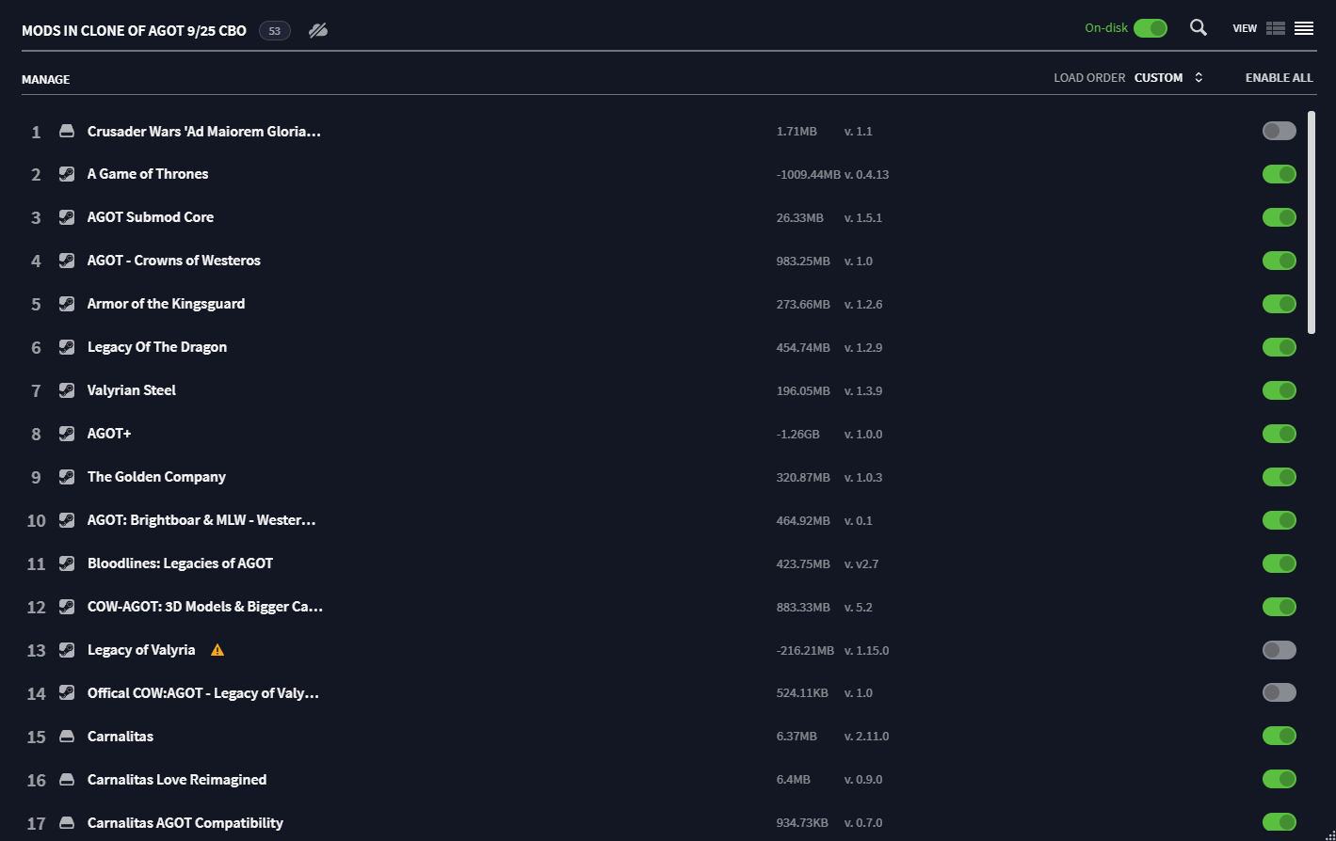Disable The Golden Company mod
1336x841 pixels.
[1280, 477]
